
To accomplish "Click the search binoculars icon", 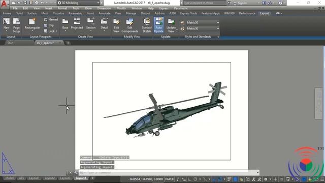I will [x=229, y=3].
